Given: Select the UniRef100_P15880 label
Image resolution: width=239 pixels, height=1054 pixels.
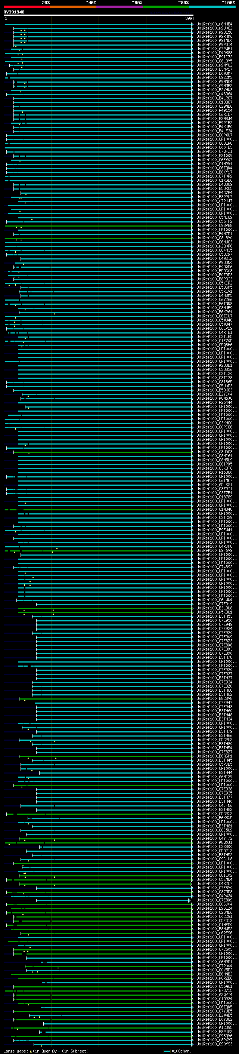Looking at the screenshot, I should [x=214, y=473].
